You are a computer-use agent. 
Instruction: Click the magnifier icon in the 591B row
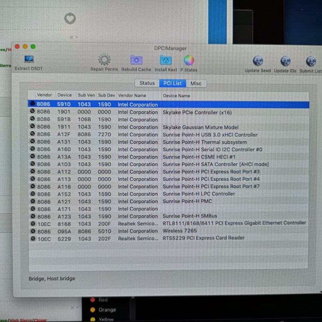[32, 118]
